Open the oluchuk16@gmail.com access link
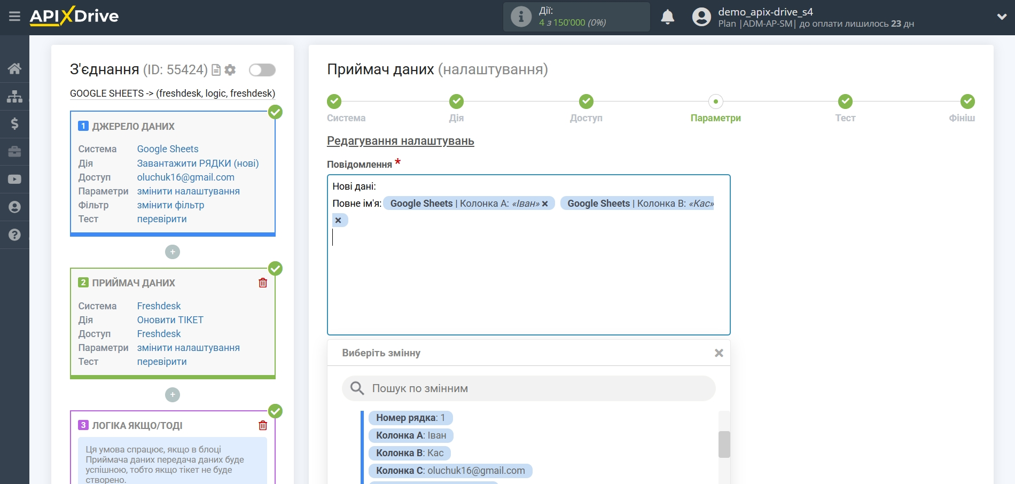The width and height of the screenshot is (1015, 484). [186, 177]
